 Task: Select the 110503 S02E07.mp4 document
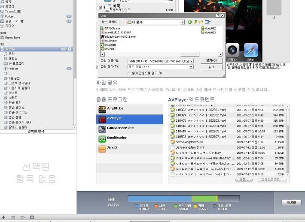[x=227, y=137]
